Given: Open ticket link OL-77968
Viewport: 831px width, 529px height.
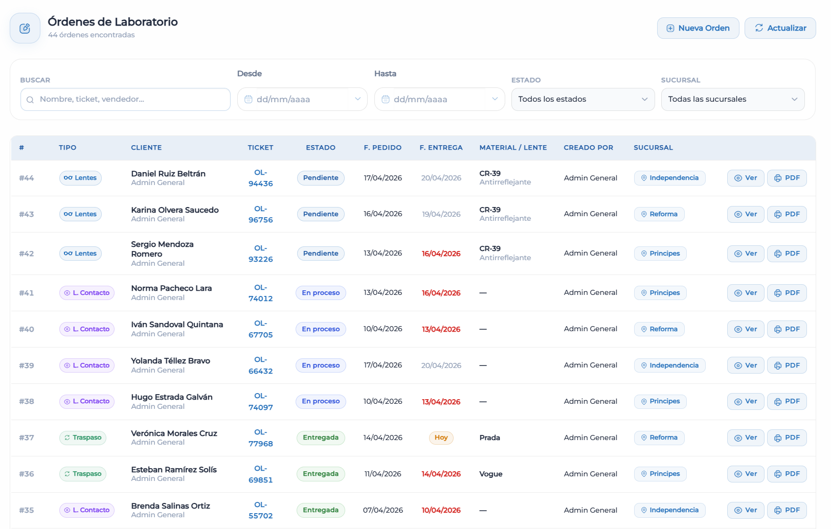Looking at the screenshot, I should 260,438.
